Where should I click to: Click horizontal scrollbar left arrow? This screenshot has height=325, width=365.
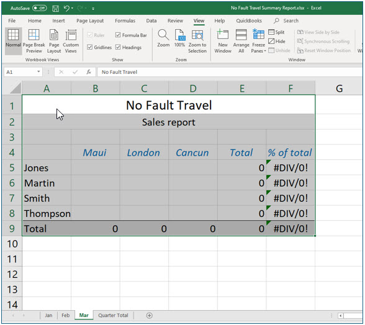point(341,316)
